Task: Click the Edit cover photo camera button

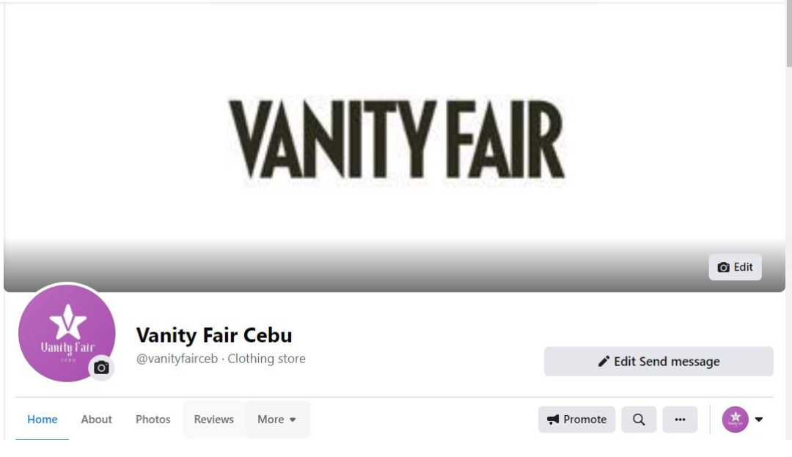Action: [x=735, y=267]
